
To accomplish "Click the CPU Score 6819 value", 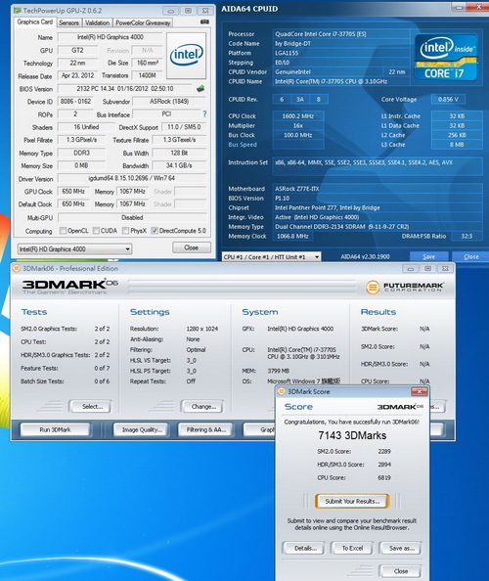I will (383, 477).
